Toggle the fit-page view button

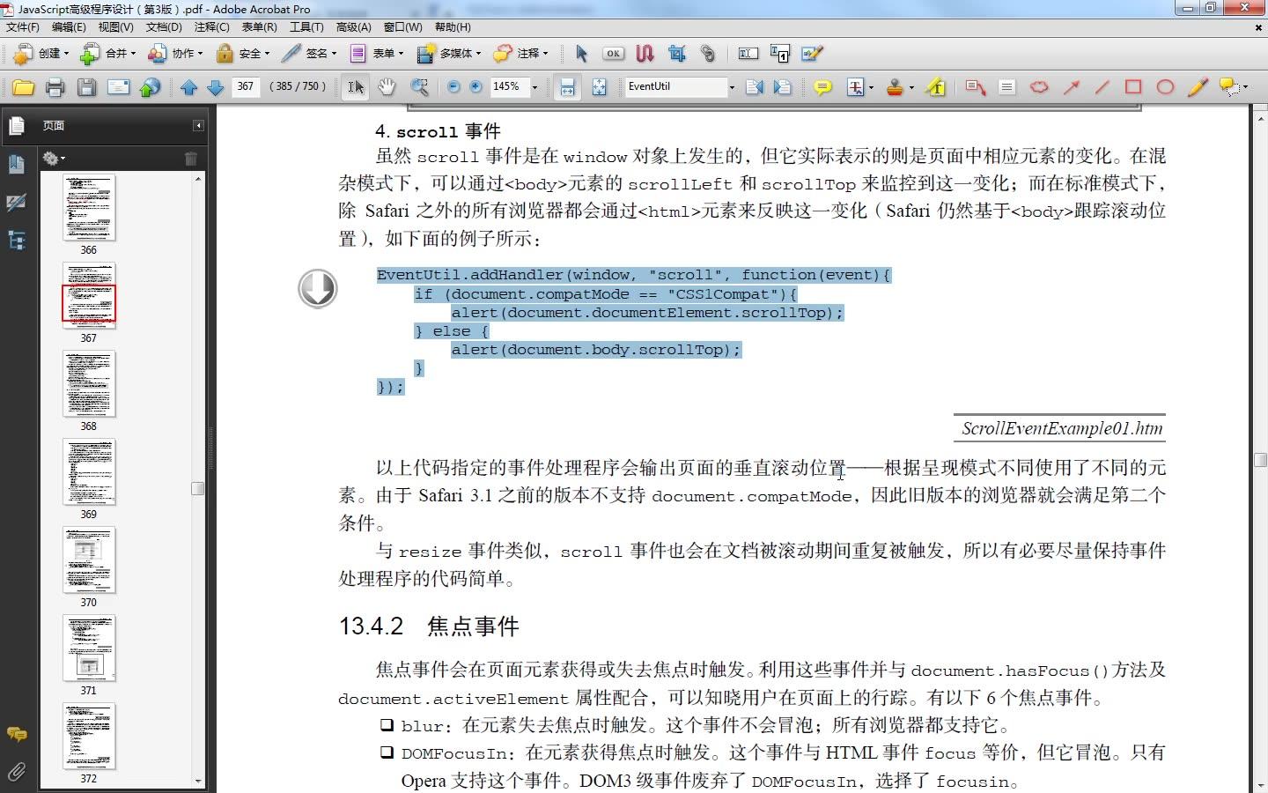(x=600, y=86)
